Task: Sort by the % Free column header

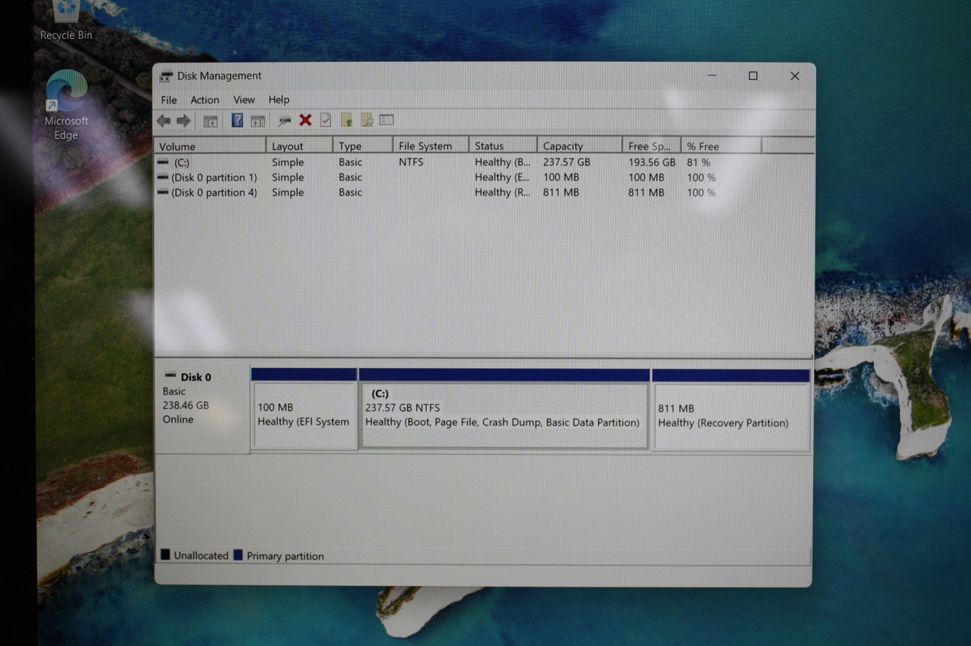Action: coord(721,146)
